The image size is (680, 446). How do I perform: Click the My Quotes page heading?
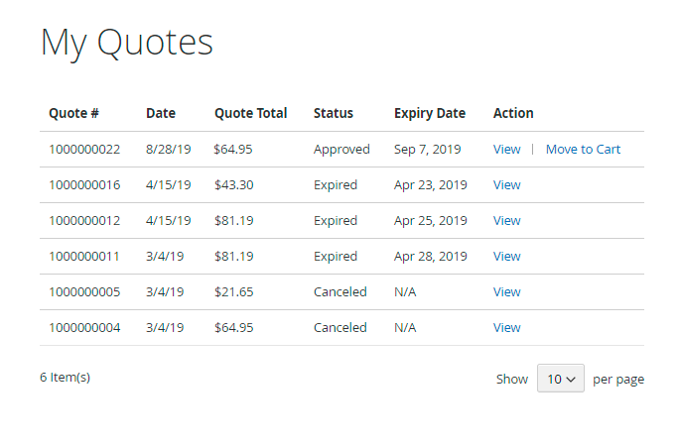127,43
